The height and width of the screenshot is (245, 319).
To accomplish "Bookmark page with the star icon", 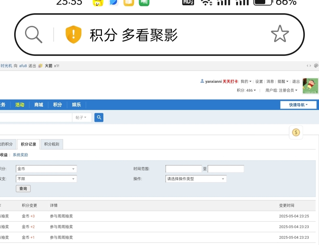I will 279,34.
